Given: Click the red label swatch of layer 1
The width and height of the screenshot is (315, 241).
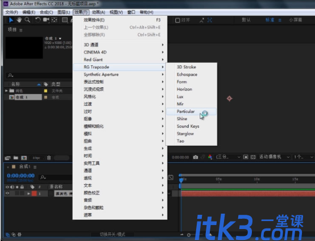Looking at the screenshot, I should [34, 194].
